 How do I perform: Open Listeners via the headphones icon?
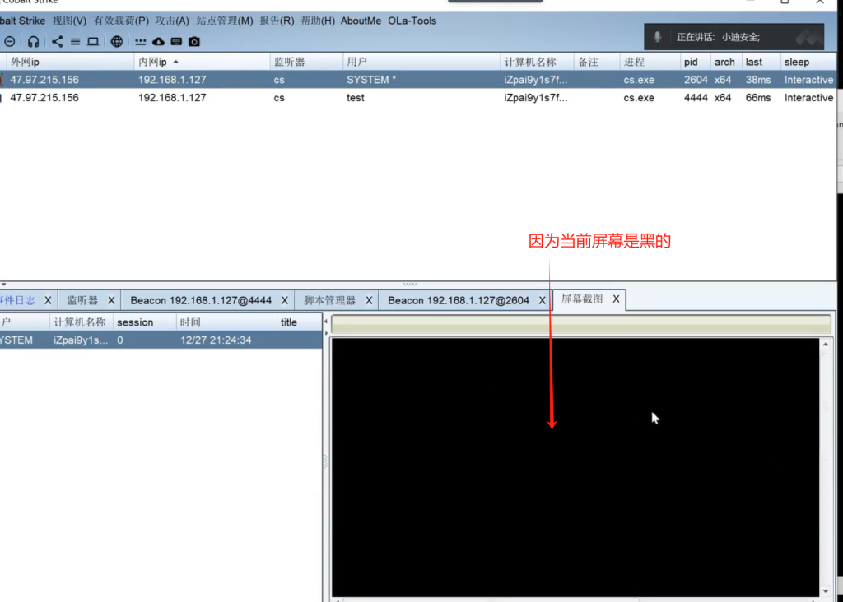click(33, 41)
